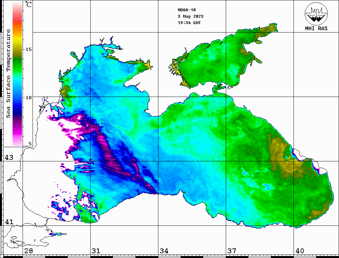Click the latitude label '41'
Image resolution: width=339 pixels, height=258 pixels.
pyautogui.click(x=9, y=222)
